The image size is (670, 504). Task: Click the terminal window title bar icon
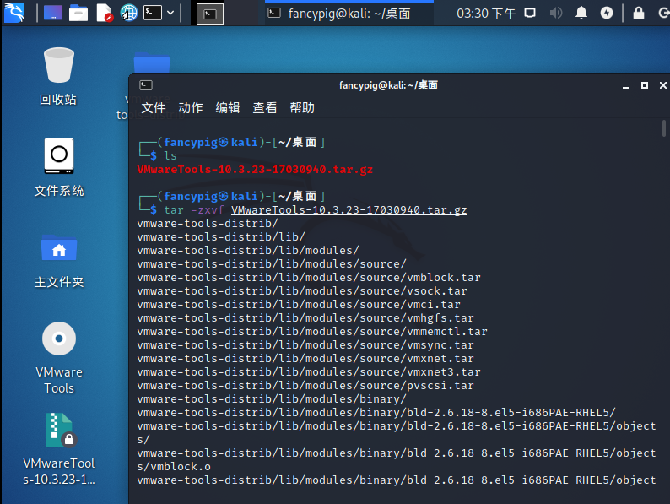(x=146, y=85)
